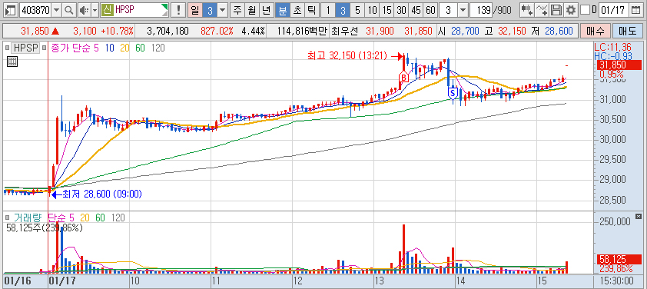Screen dimensions: 647x289
Task: Click the small square handle right of HPSP label
Action: click(x=45, y=48)
